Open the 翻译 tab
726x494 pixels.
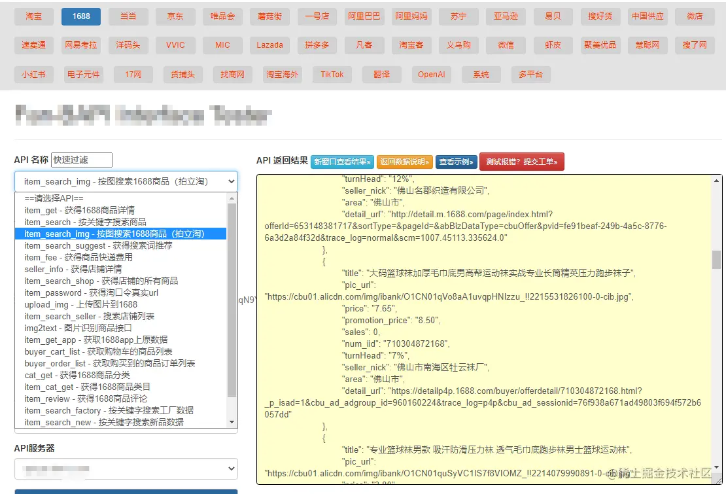point(381,75)
